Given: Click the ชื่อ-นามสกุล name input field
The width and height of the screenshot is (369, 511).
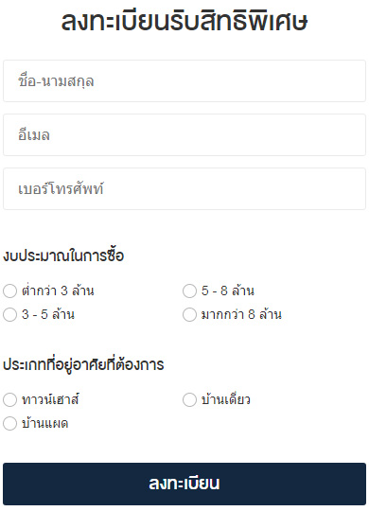Looking at the screenshot, I should [x=184, y=80].
